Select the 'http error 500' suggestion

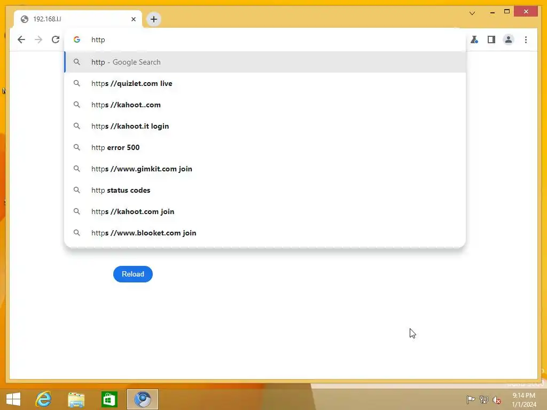[x=265, y=147]
